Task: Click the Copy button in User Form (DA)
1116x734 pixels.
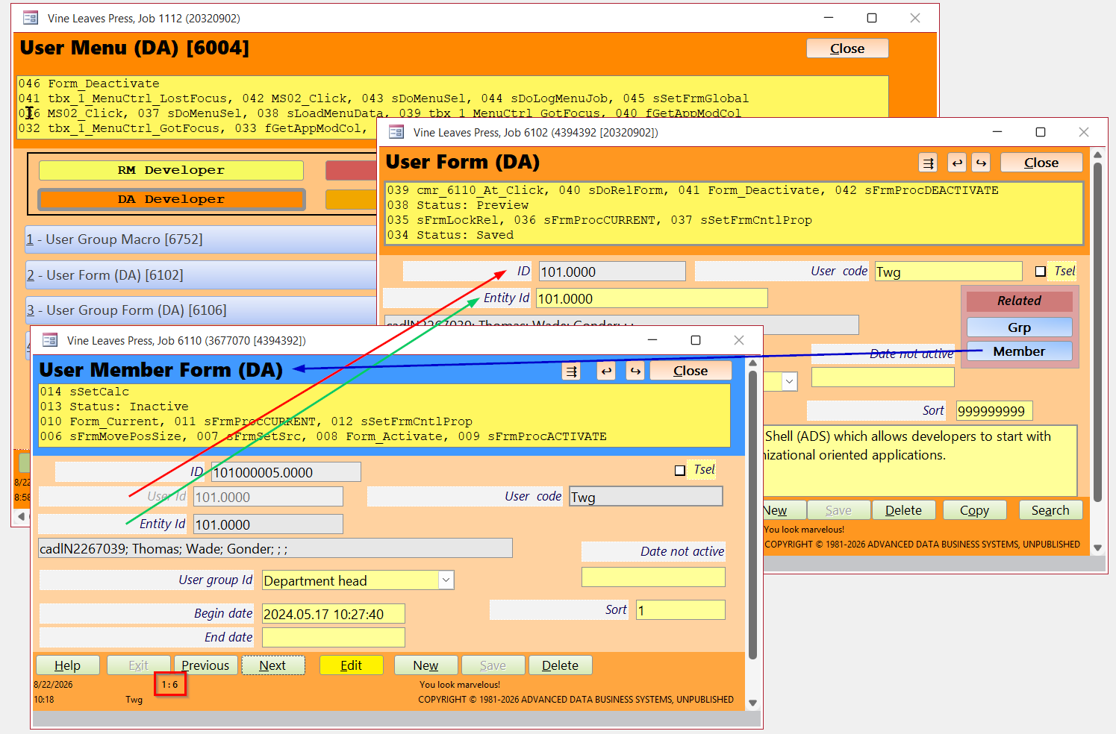Action: (974, 510)
